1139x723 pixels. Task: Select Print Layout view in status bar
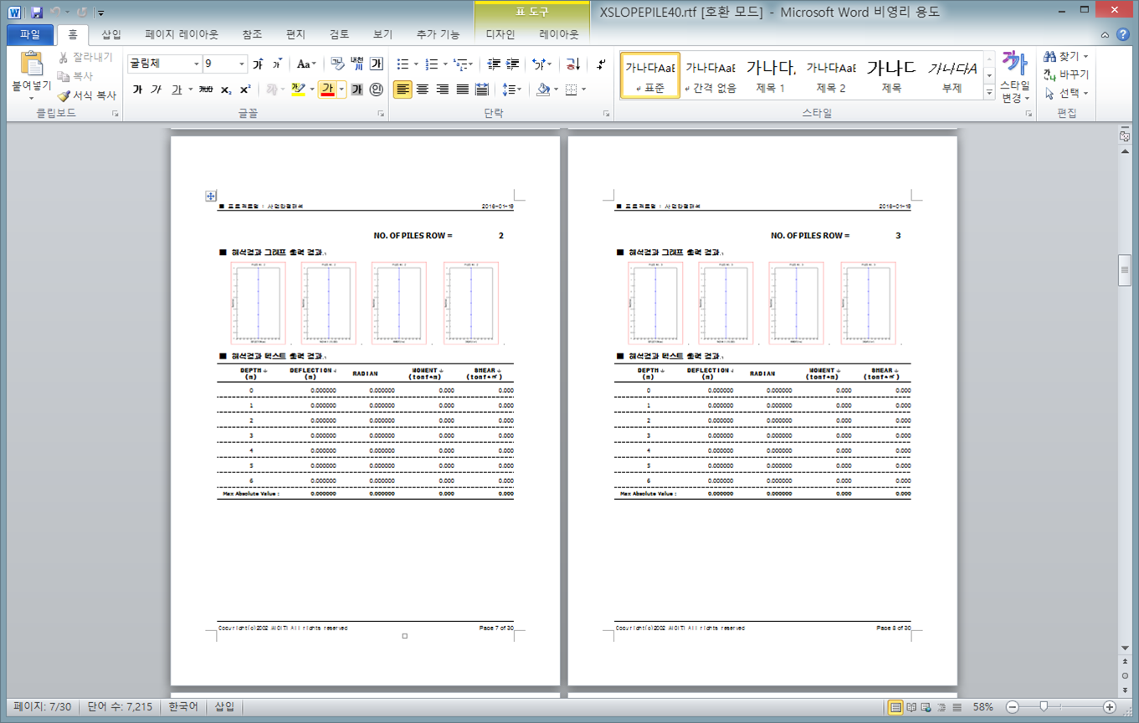tap(895, 707)
